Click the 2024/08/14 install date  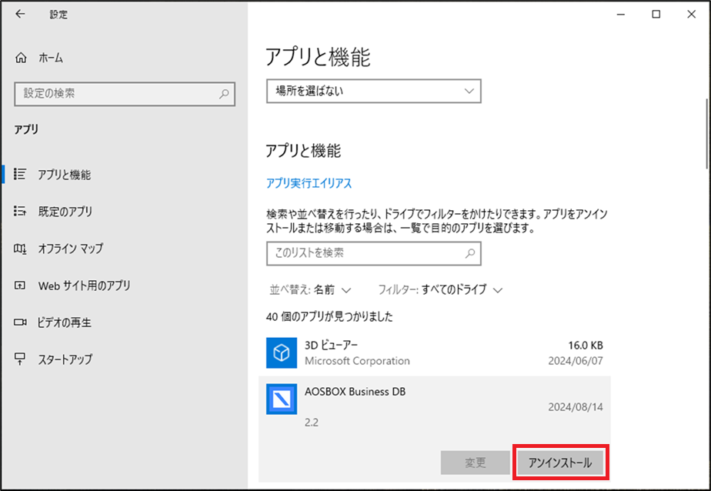click(576, 407)
